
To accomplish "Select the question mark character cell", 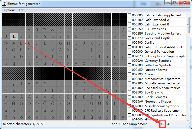I will point(123,36).
